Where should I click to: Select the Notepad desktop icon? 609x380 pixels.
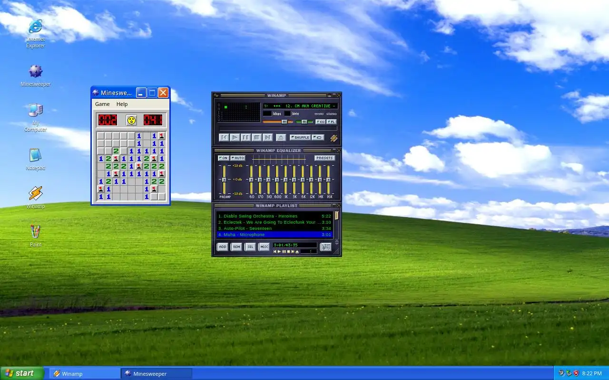point(36,155)
